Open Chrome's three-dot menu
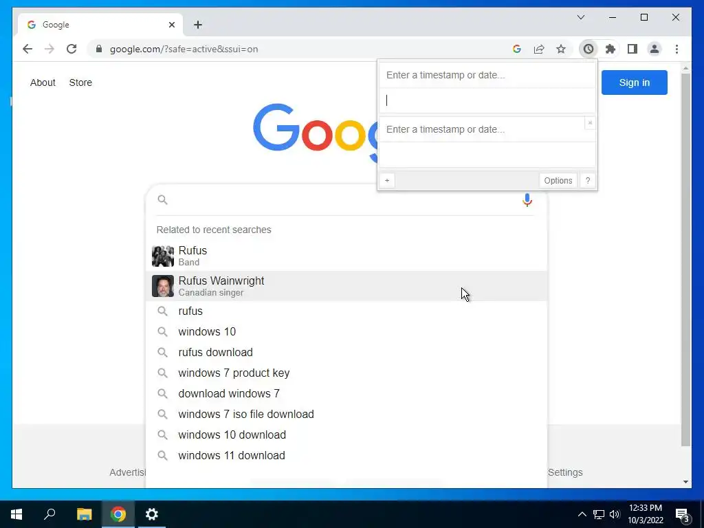 pyautogui.click(x=676, y=49)
